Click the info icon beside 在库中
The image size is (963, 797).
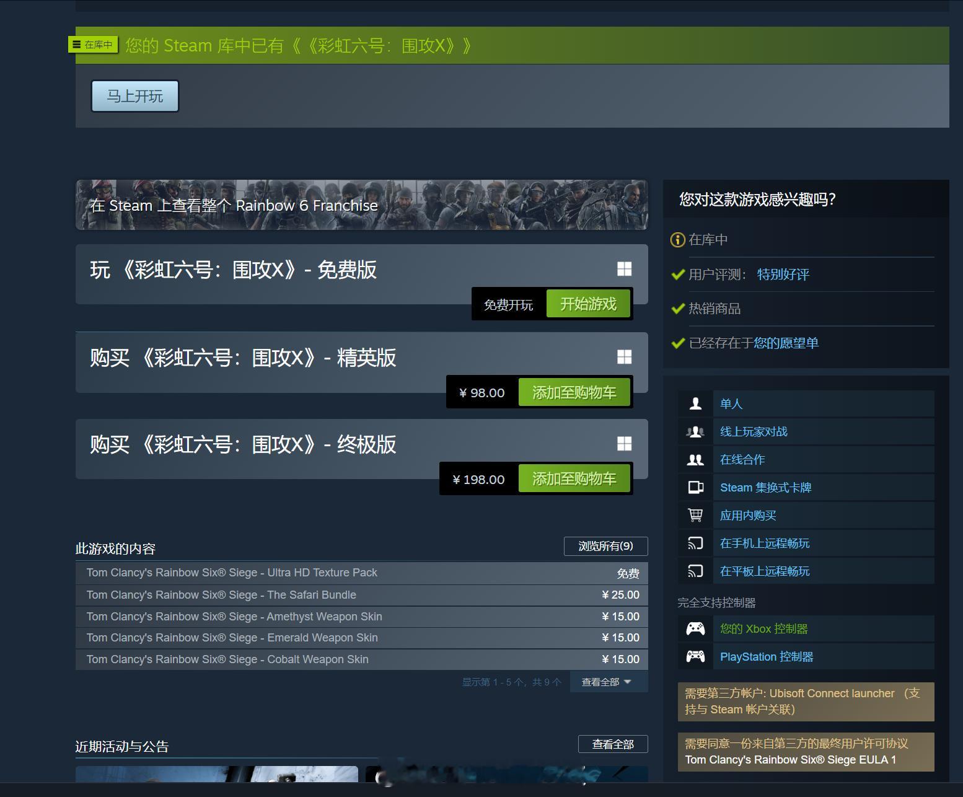(x=677, y=240)
